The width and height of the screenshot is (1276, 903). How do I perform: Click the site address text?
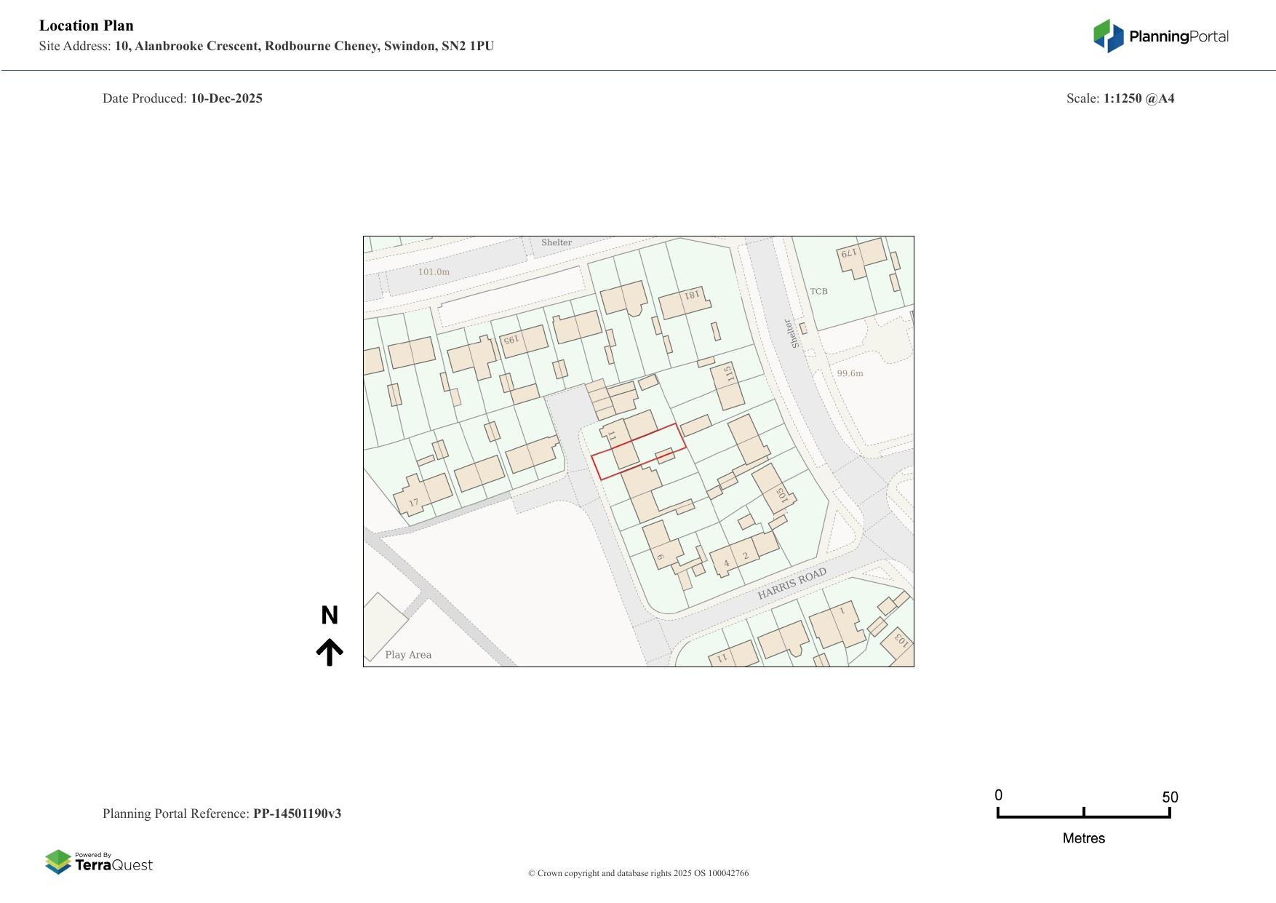pyautogui.click(x=304, y=46)
